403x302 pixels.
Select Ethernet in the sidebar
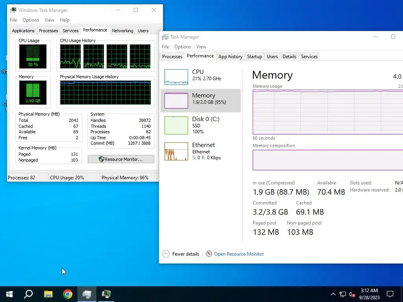pos(201,151)
